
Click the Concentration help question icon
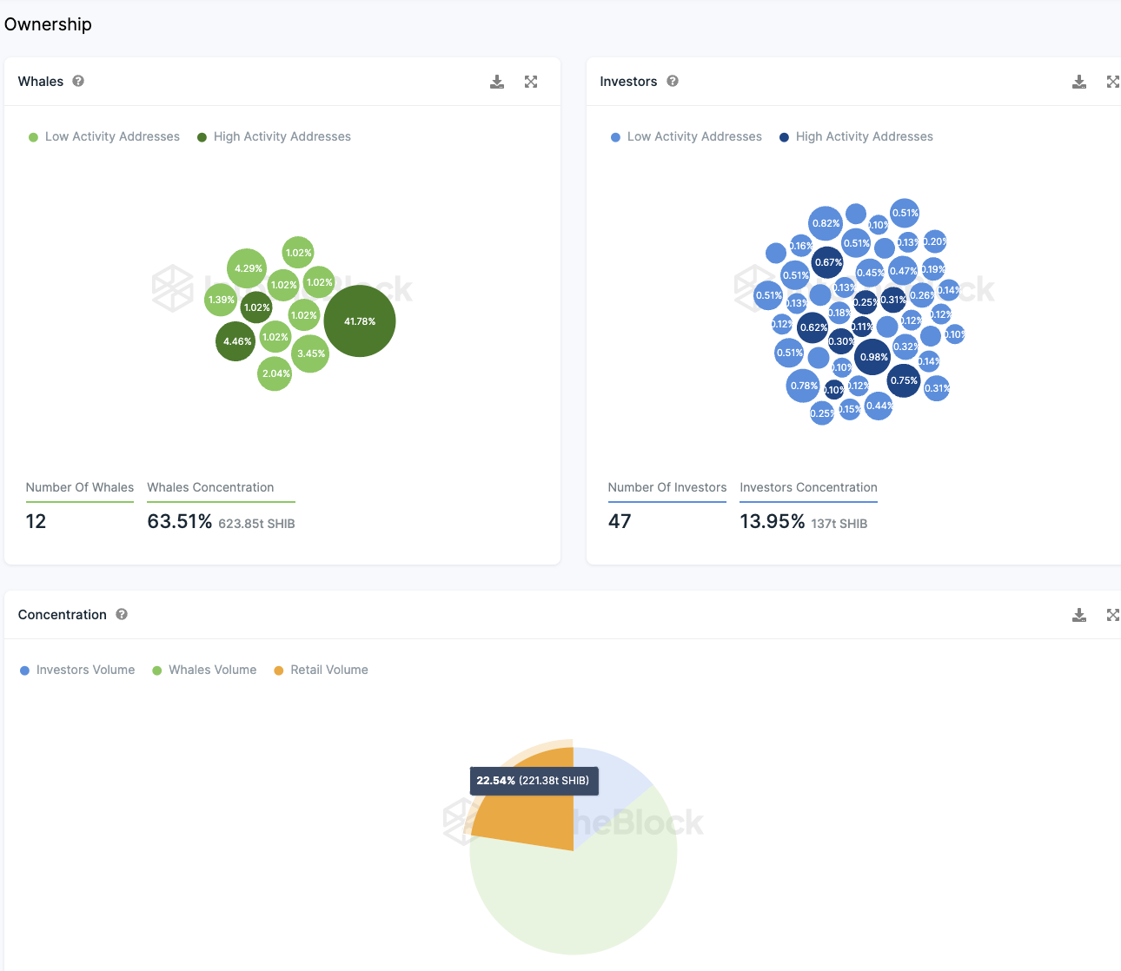[122, 614]
